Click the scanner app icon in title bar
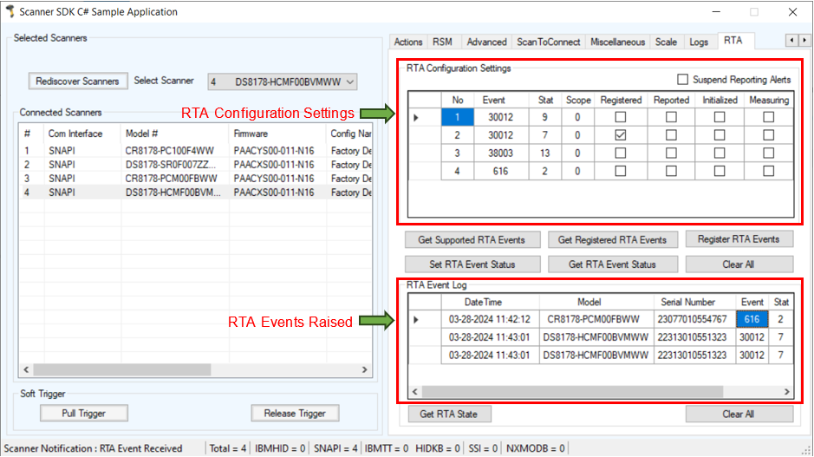Viewport: 814px width, 457px height. pos(10,12)
